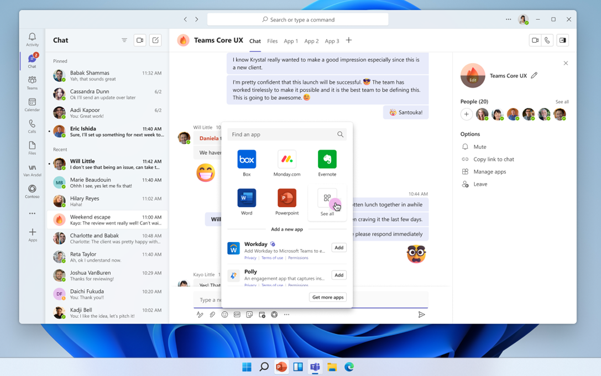601x376 pixels.
Task: Open Workday Privacy link
Action: pyautogui.click(x=250, y=258)
